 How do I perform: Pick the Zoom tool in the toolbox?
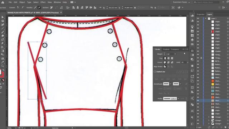3,66
